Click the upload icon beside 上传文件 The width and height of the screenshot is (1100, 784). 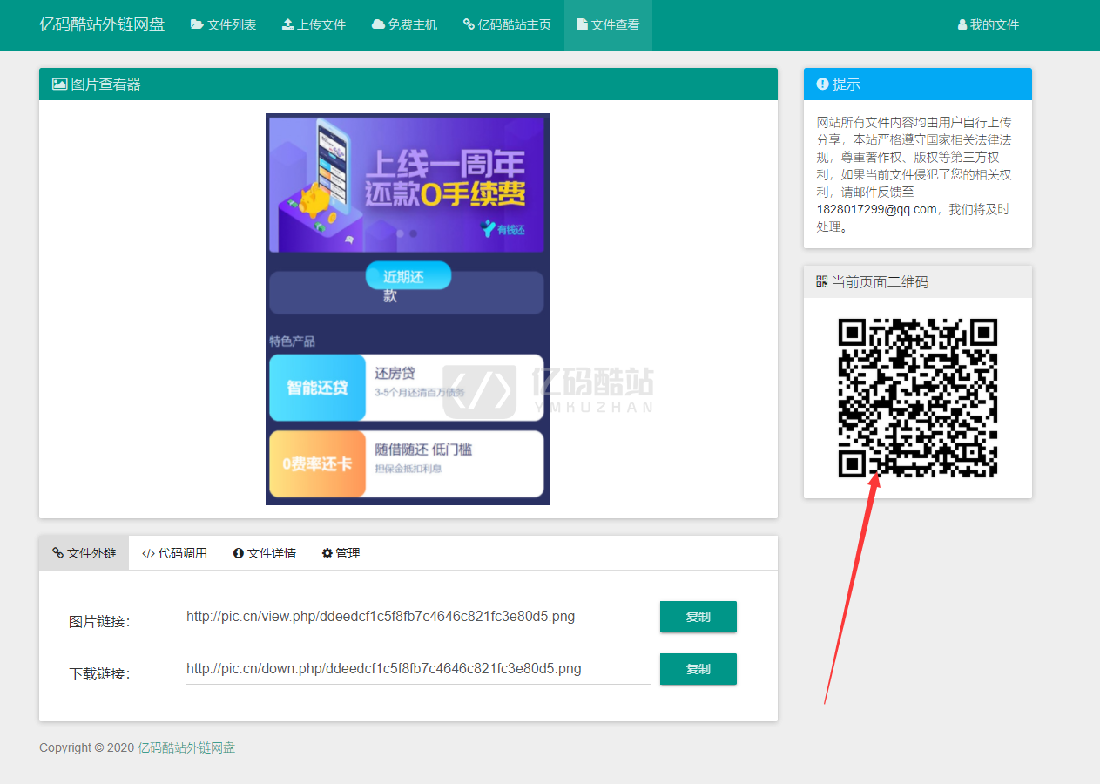(x=287, y=24)
